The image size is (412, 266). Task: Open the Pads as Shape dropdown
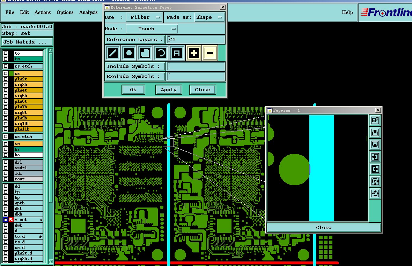tap(209, 17)
